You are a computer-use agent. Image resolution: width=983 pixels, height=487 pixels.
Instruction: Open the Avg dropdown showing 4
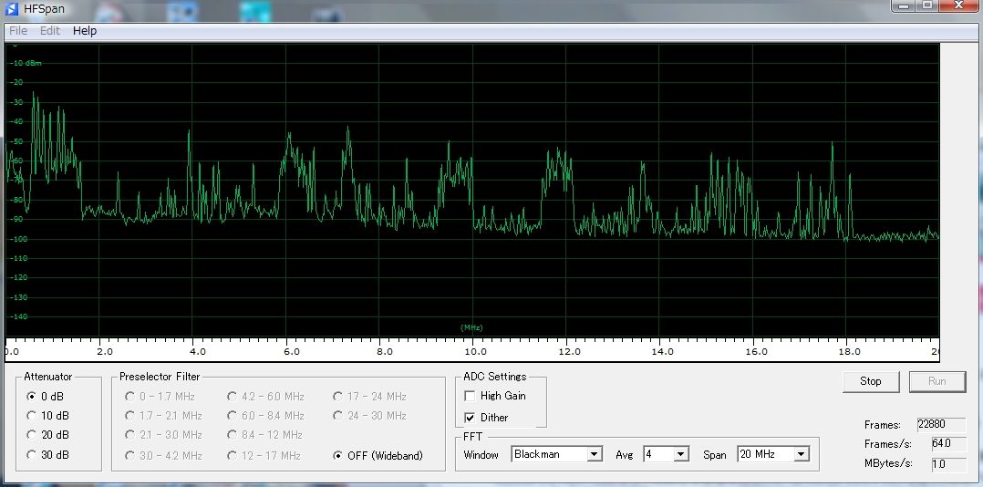pos(667,454)
